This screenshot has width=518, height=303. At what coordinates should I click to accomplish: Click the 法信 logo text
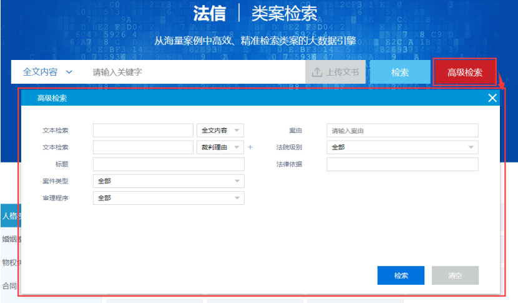[x=210, y=14]
